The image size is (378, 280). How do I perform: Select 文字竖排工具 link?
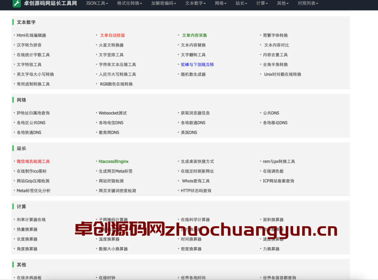(x=111, y=55)
